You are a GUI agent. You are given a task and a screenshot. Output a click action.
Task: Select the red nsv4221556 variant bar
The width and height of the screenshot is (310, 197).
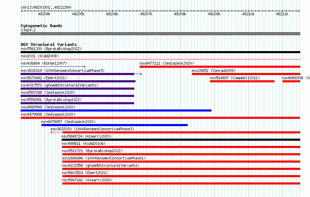click(x=181, y=169)
